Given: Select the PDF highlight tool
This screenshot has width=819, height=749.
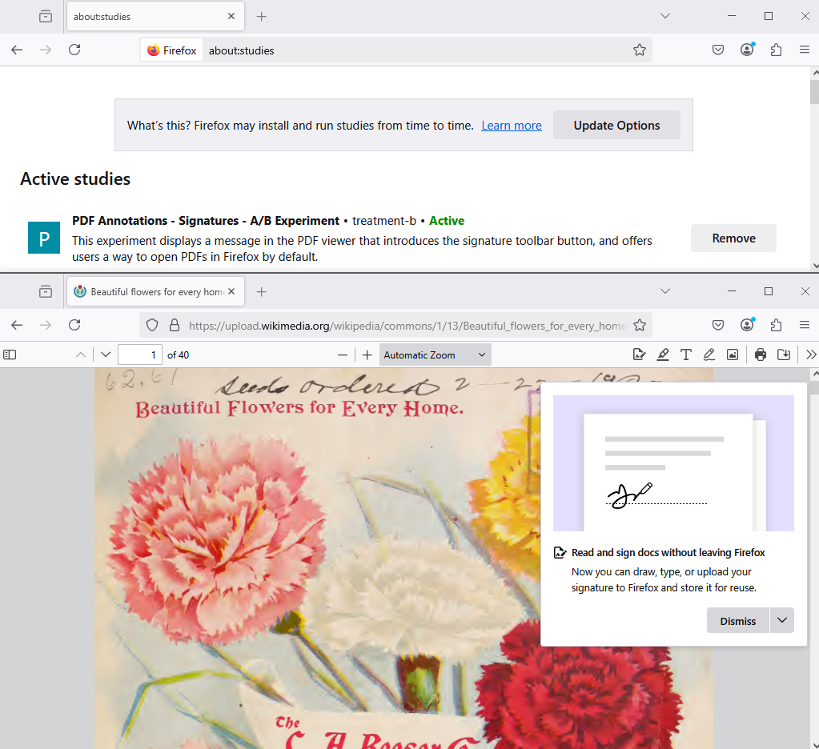Looking at the screenshot, I should coord(663,355).
